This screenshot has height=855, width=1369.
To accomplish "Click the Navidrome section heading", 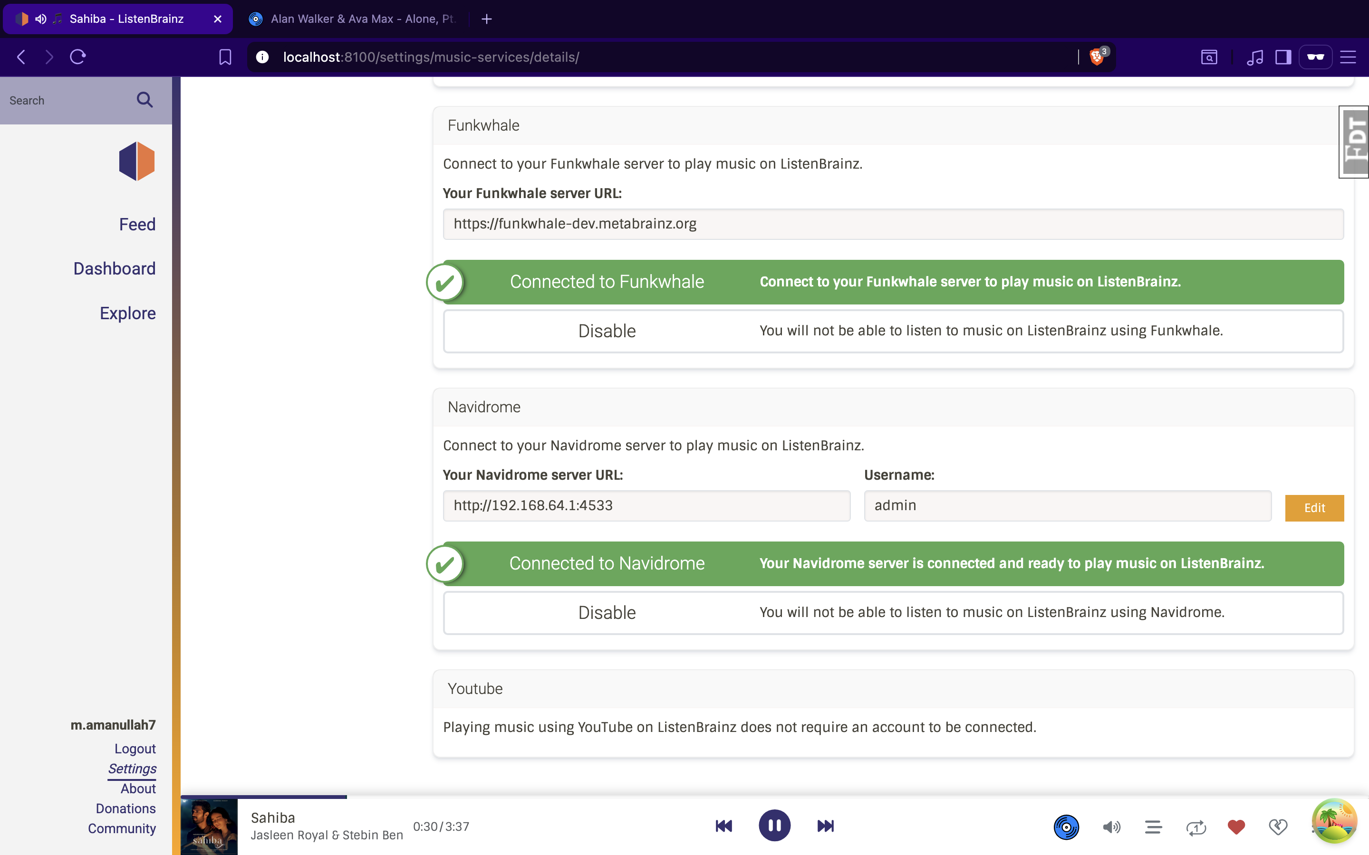I will [484, 407].
